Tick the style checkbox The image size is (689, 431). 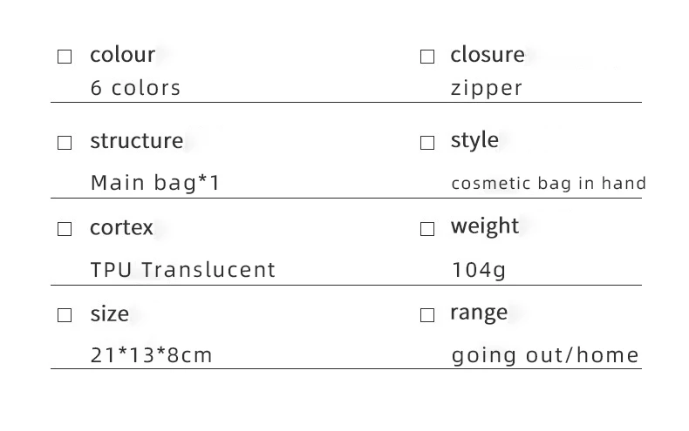427,143
